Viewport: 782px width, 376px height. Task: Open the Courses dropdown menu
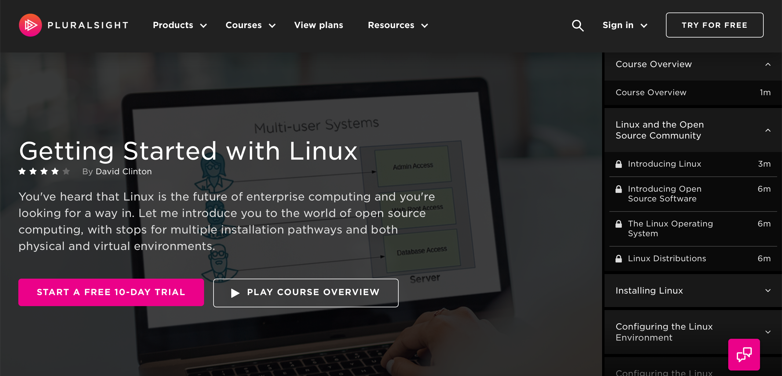[250, 25]
